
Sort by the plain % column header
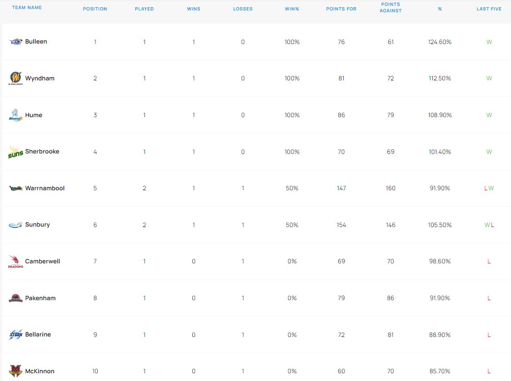tap(440, 9)
